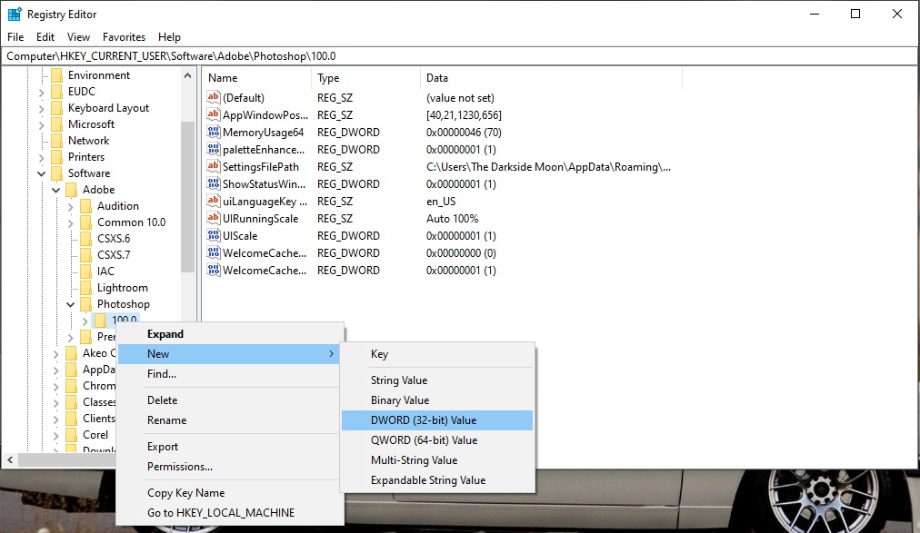This screenshot has height=533, width=920.
Task: Collapse the Software key
Action: [41, 173]
